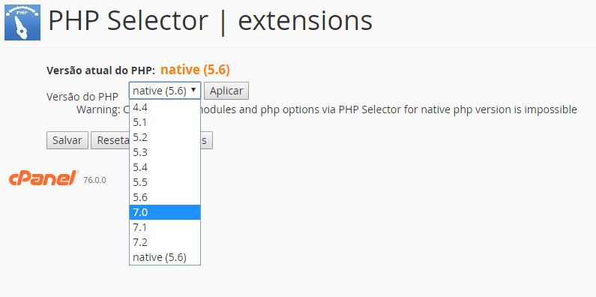Click the Aplicar button
The image size is (596, 297).
point(226,91)
